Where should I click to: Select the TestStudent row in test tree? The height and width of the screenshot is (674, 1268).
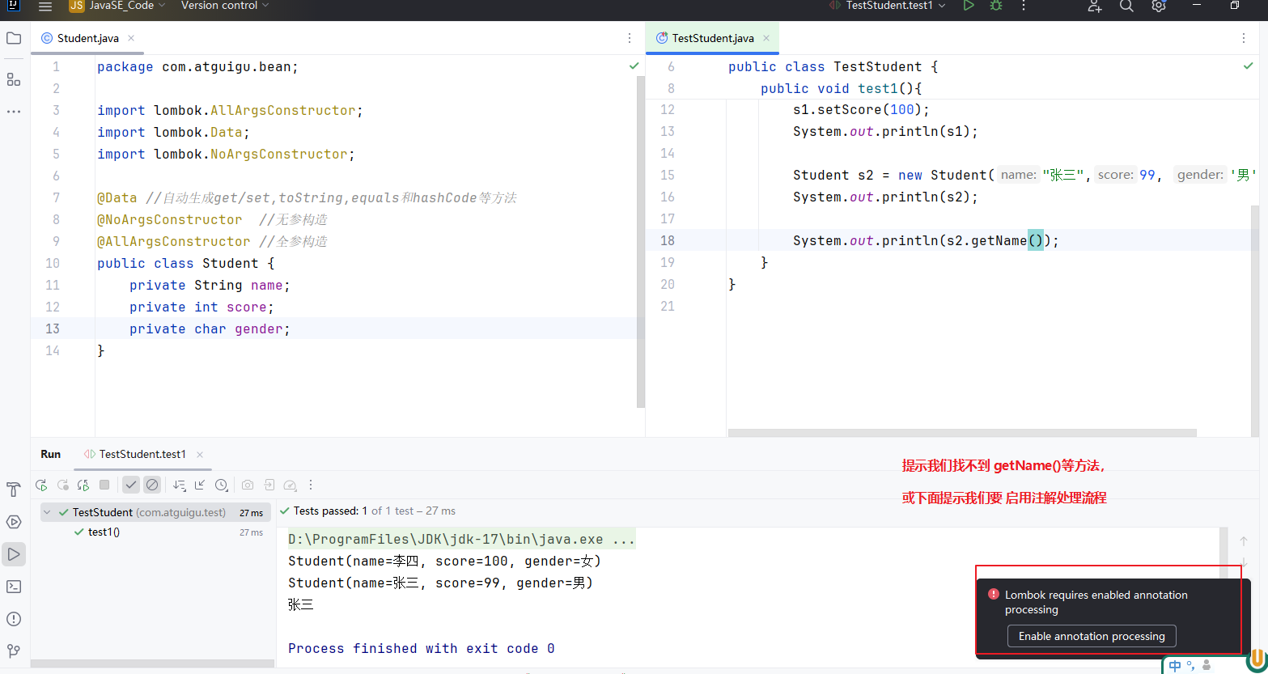tap(155, 512)
